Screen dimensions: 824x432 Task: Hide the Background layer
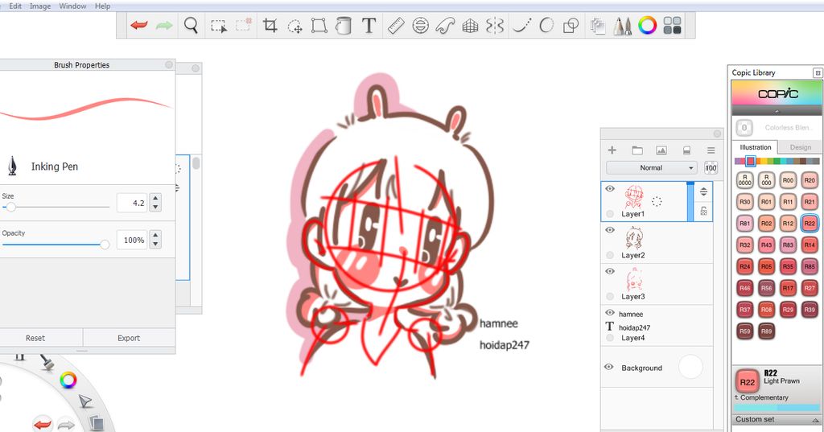click(609, 368)
